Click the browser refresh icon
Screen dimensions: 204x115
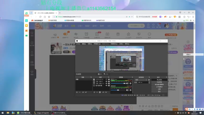pos(40,17)
